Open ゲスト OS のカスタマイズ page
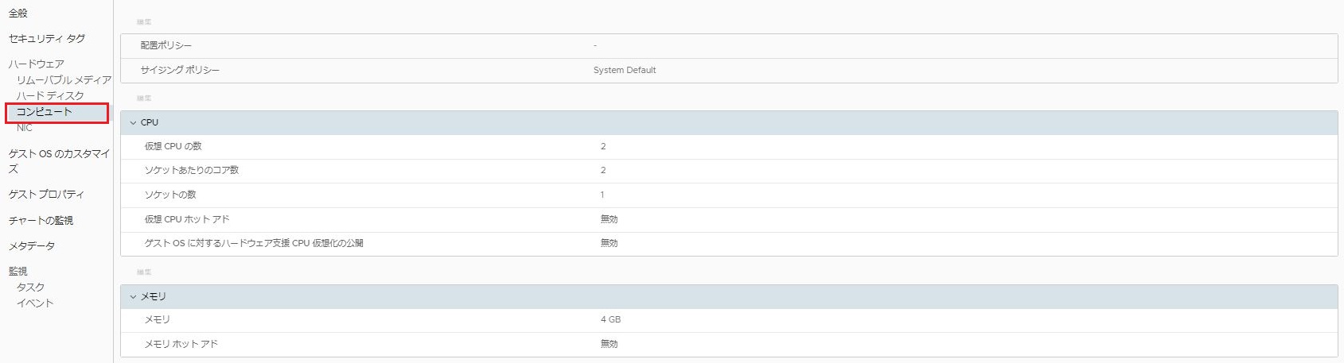The image size is (1344, 363). 59,161
